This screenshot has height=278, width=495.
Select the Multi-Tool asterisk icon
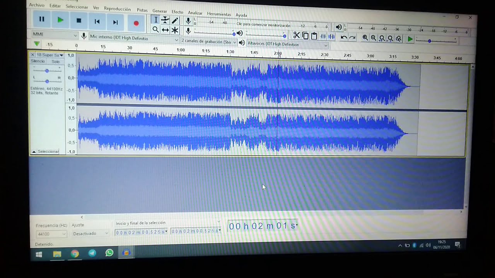[175, 30]
